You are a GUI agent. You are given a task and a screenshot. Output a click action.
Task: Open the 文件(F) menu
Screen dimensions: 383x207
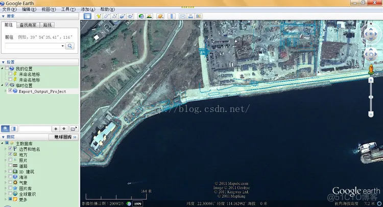pos(9,9)
